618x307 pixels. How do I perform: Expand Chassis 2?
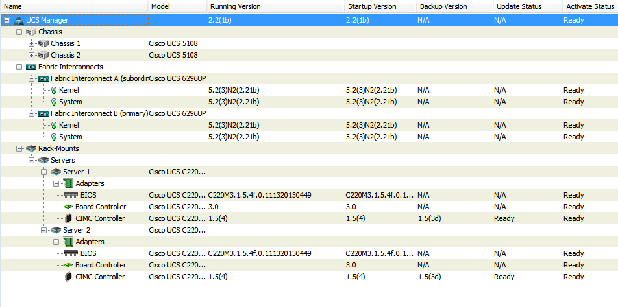pyautogui.click(x=32, y=56)
